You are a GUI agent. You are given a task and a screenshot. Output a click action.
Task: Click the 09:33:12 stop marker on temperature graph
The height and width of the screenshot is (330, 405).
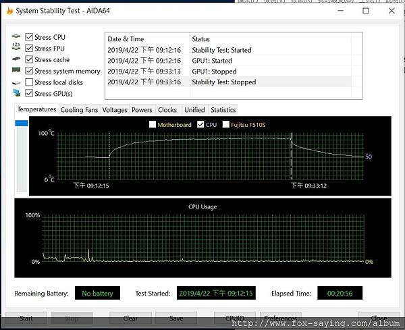[x=291, y=156]
